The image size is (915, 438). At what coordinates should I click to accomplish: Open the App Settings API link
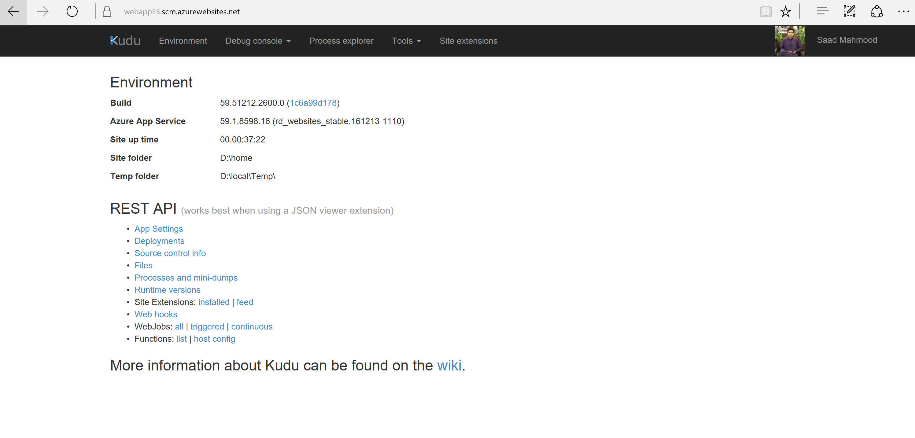coord(158,229)
